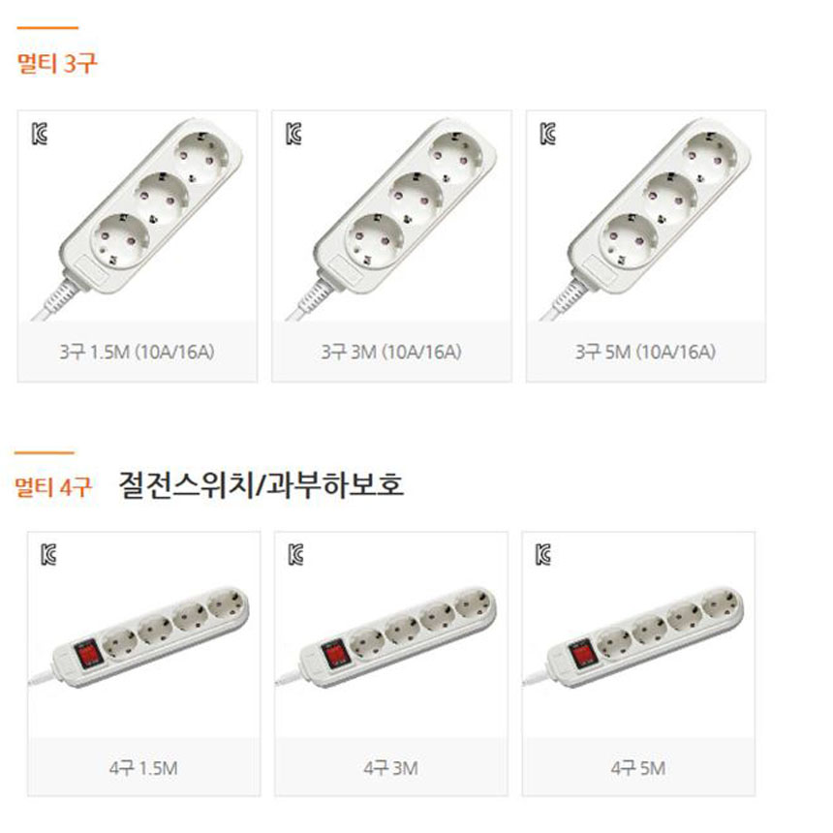Click the 4구 1.5M label
The image size is (833, 833).
[143, 768]
